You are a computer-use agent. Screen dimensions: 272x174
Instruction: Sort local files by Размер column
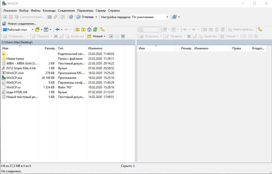pos(48,48)
